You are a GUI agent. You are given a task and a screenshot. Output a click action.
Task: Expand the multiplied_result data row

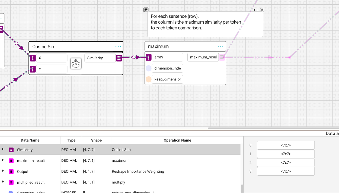pos(3,182)
